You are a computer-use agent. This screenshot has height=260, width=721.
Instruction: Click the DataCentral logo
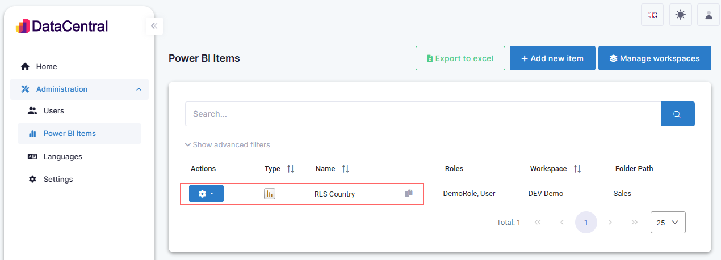coord(62,26)
